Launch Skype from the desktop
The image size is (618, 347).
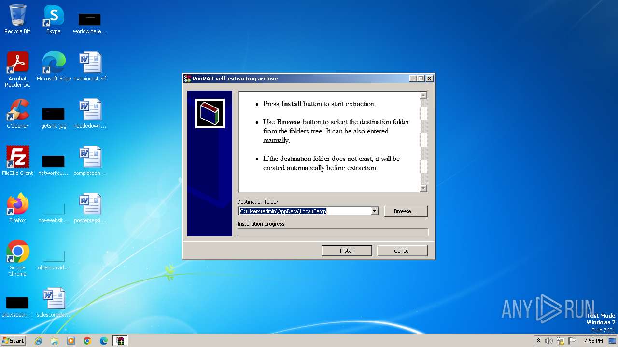coord(53,19)
